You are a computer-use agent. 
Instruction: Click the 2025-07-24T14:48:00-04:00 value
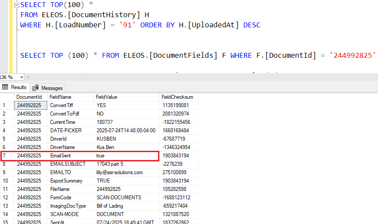[126, 131]
